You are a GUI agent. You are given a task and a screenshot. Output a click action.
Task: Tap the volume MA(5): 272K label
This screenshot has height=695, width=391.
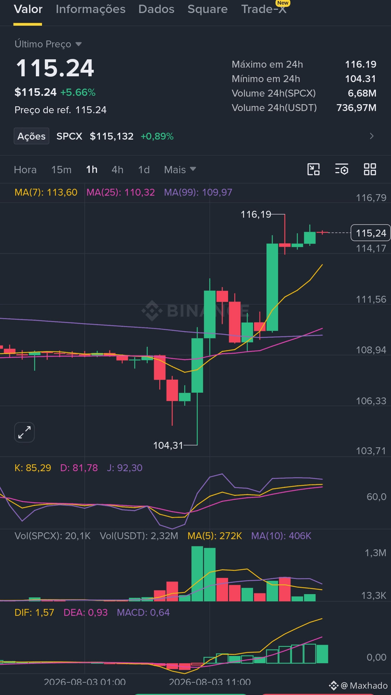click(x=215, y=536)
